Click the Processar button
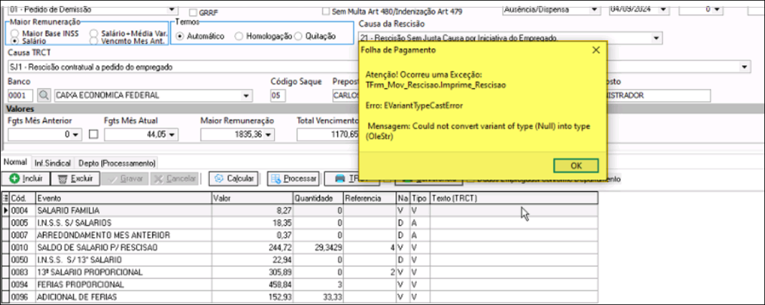This screenshot has height=305, width=765. 293,179
